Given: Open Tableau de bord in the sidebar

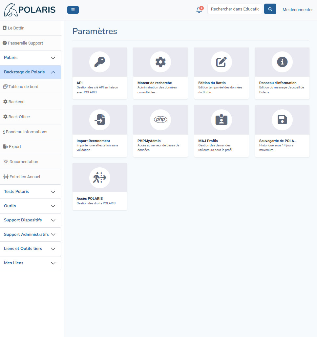Looking at the screenshot, I should (x=23, y=87).
